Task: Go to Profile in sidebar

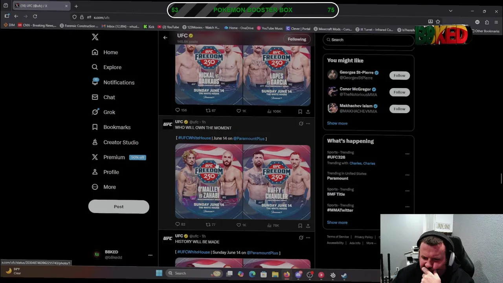Action: (105, 172)
